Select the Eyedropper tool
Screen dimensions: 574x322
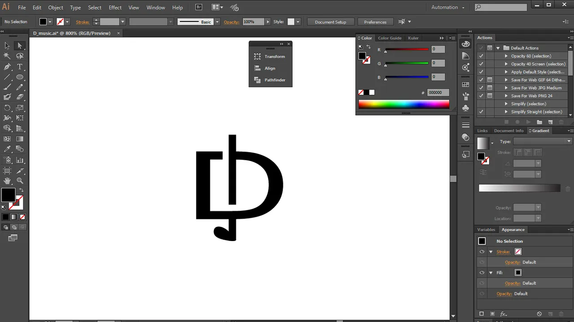(7, 149)
